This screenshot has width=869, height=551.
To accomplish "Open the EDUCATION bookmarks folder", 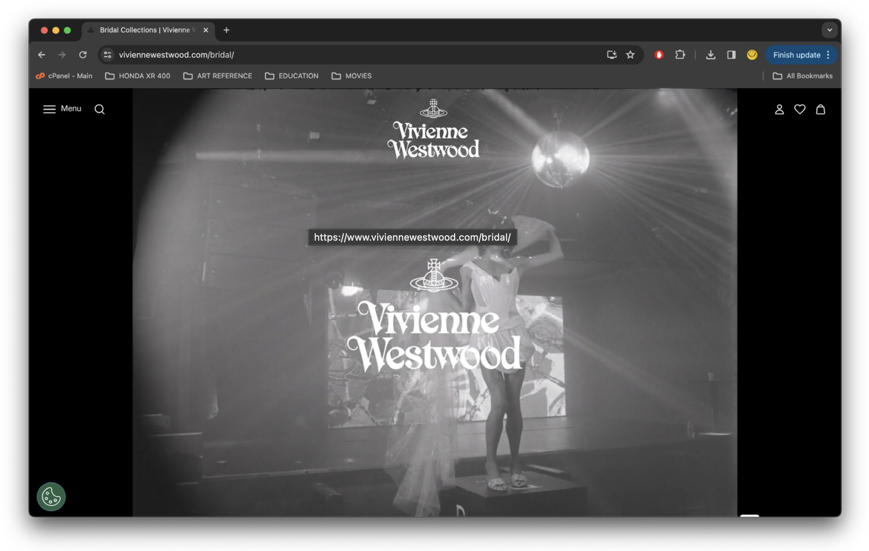I will click(292, 76).
